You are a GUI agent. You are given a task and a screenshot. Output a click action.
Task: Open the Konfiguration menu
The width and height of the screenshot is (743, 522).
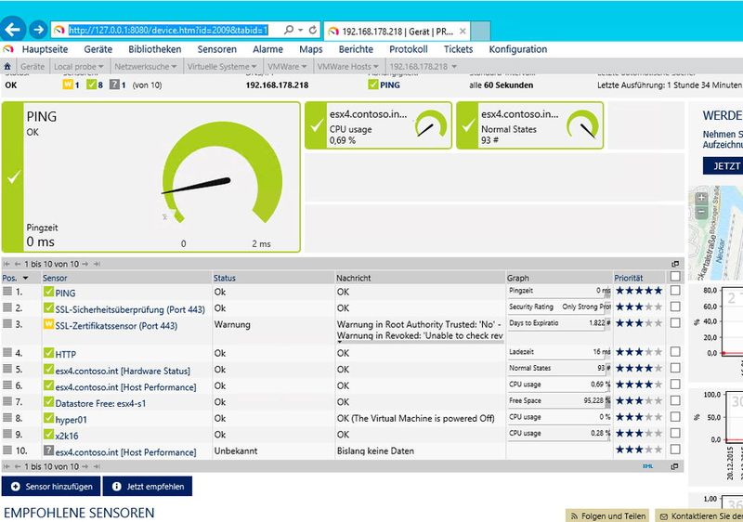coord(517,49)
